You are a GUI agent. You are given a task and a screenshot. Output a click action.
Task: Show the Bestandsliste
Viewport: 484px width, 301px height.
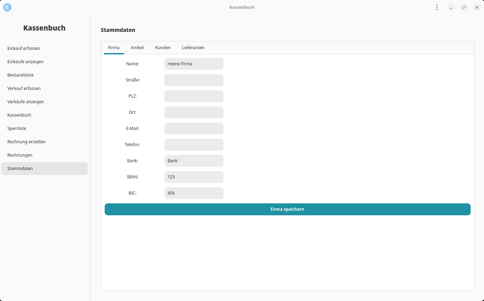coord(20,75)
